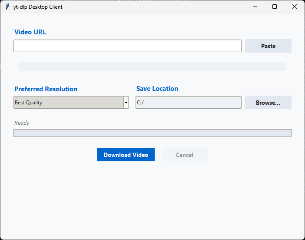Minimize the yt-dlp Desktop Client window
This screenshot has height=240, width=305.
pyautogui.click(x=255, y=7)
